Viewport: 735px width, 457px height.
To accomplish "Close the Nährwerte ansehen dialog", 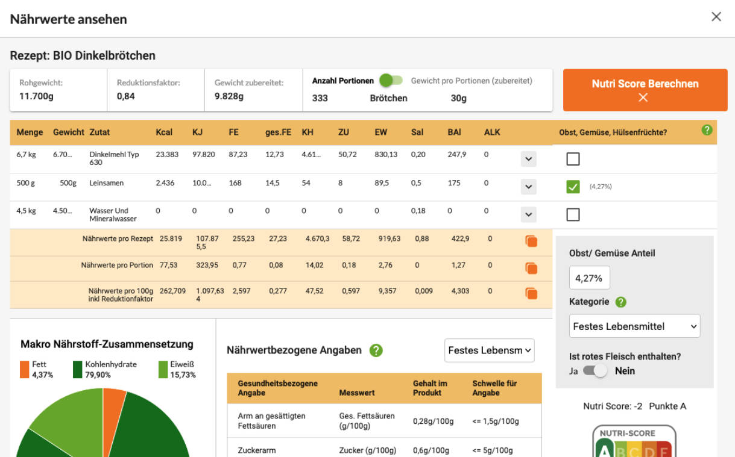I will point(716,17).
